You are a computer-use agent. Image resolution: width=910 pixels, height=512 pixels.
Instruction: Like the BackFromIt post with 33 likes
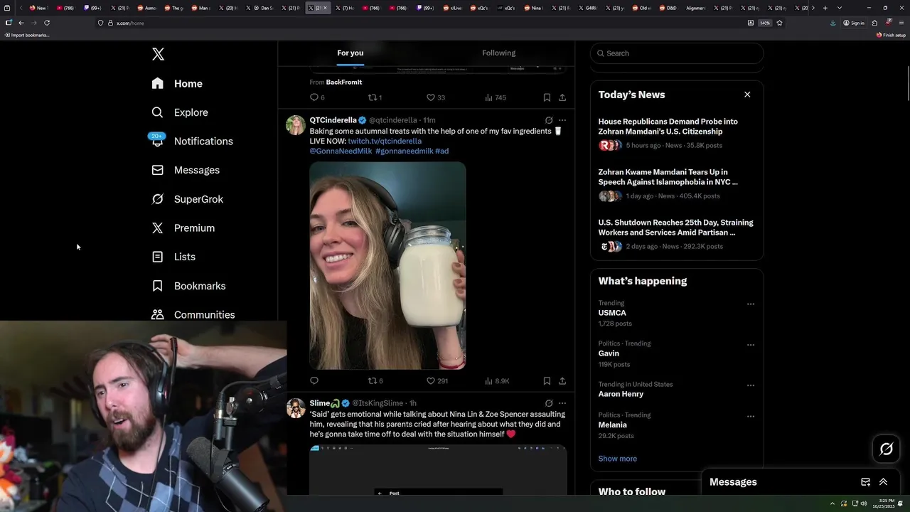(435, 97)
